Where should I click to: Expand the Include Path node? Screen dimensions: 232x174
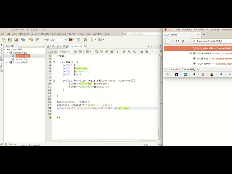pos(7,62)
